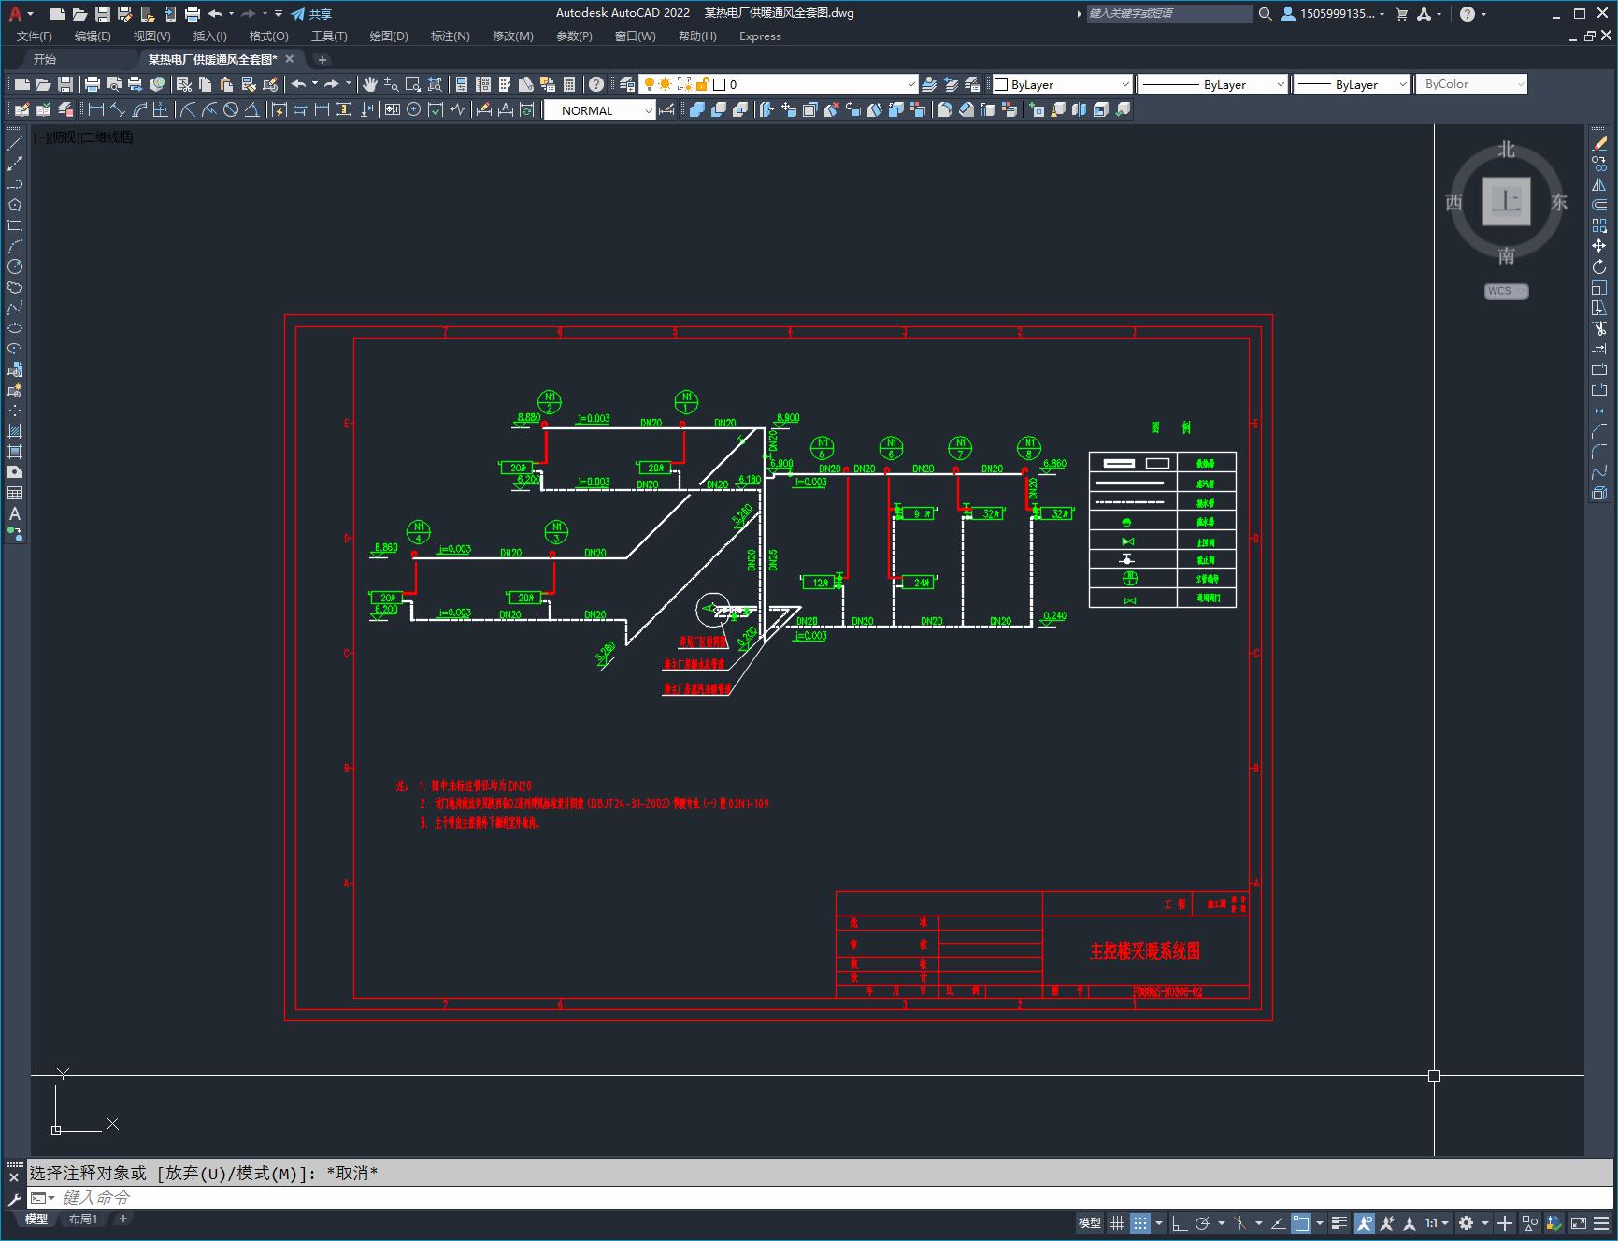
Task: Expand the snap mode settings arrow
Action: (1159, 1222)
